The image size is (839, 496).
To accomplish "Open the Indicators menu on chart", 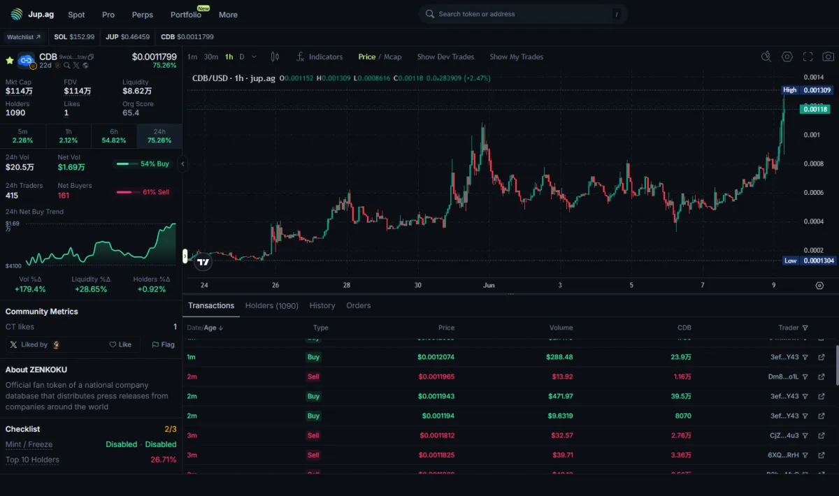I will pos(320,57).
